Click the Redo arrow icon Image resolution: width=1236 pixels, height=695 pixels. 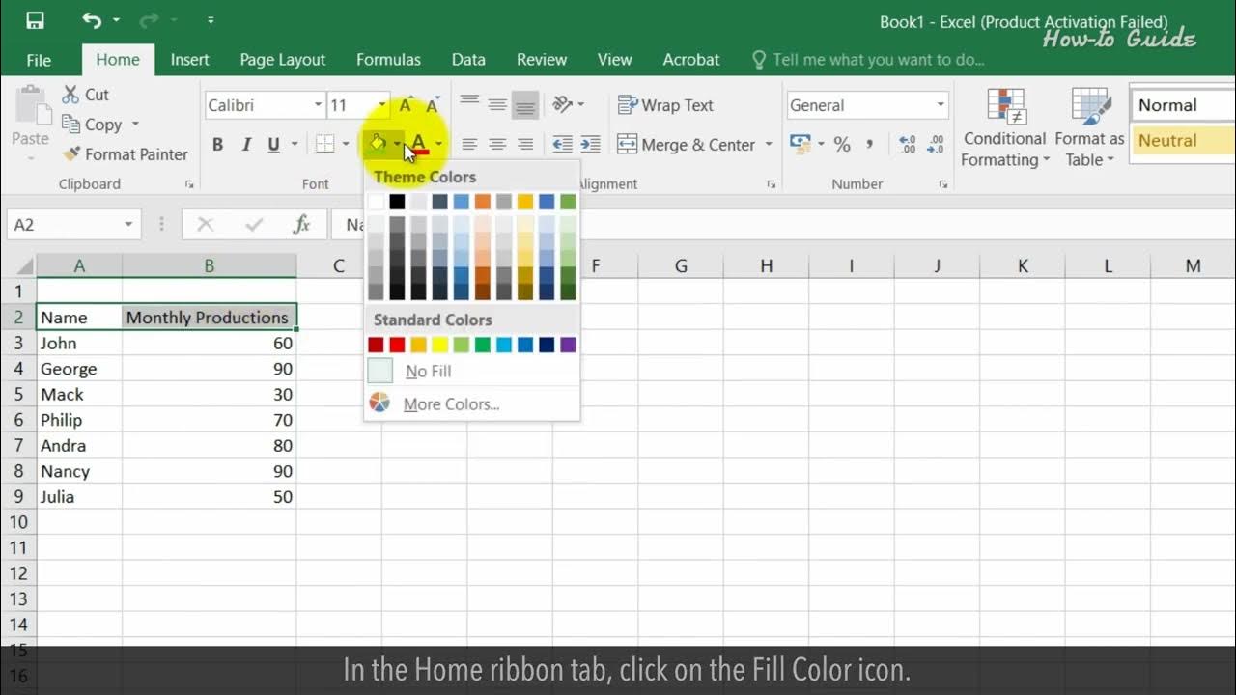(x=151, y=20)
